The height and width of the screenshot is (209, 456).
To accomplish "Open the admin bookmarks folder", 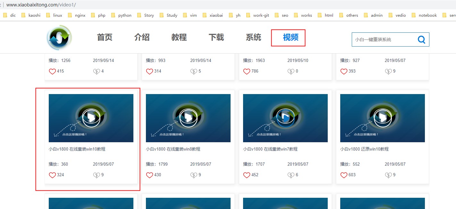I will [373, 15].
